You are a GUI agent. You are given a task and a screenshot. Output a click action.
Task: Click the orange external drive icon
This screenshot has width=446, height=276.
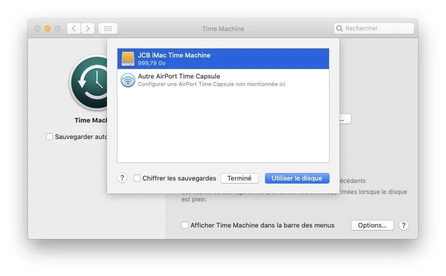tap(127, 59)
